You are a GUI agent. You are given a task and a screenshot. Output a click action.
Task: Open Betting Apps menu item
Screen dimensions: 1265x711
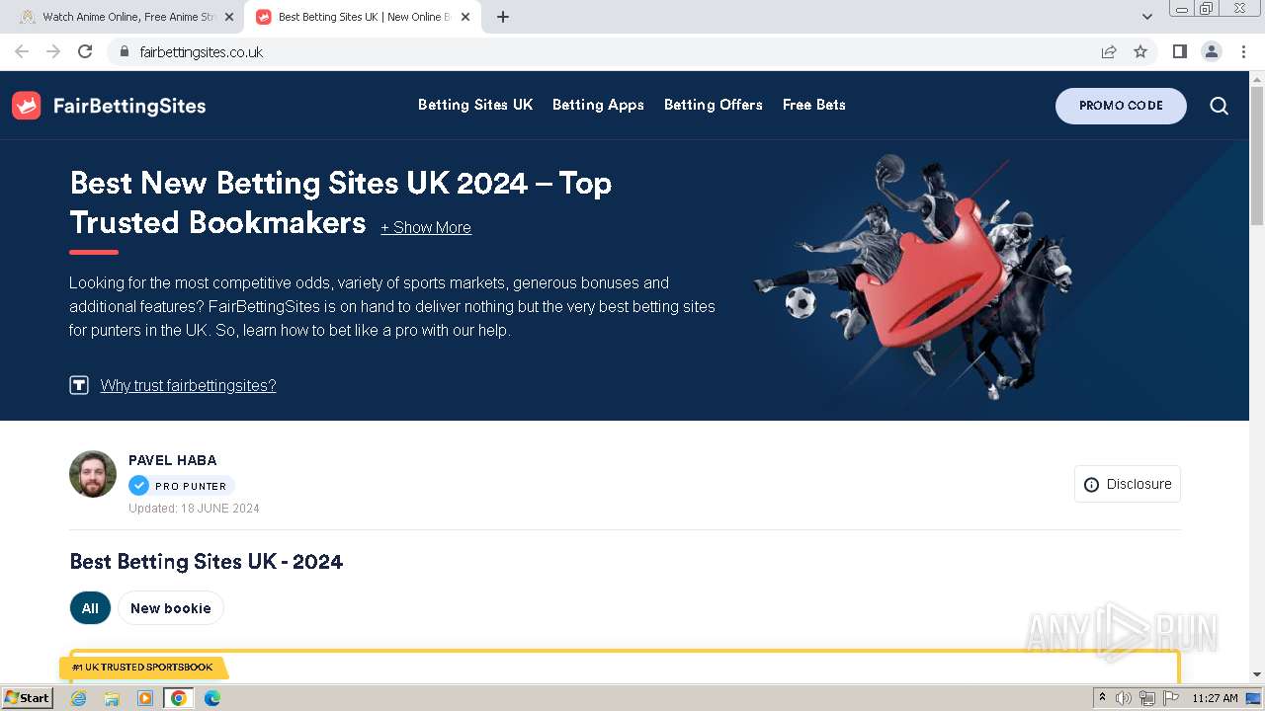pos(598,105)
